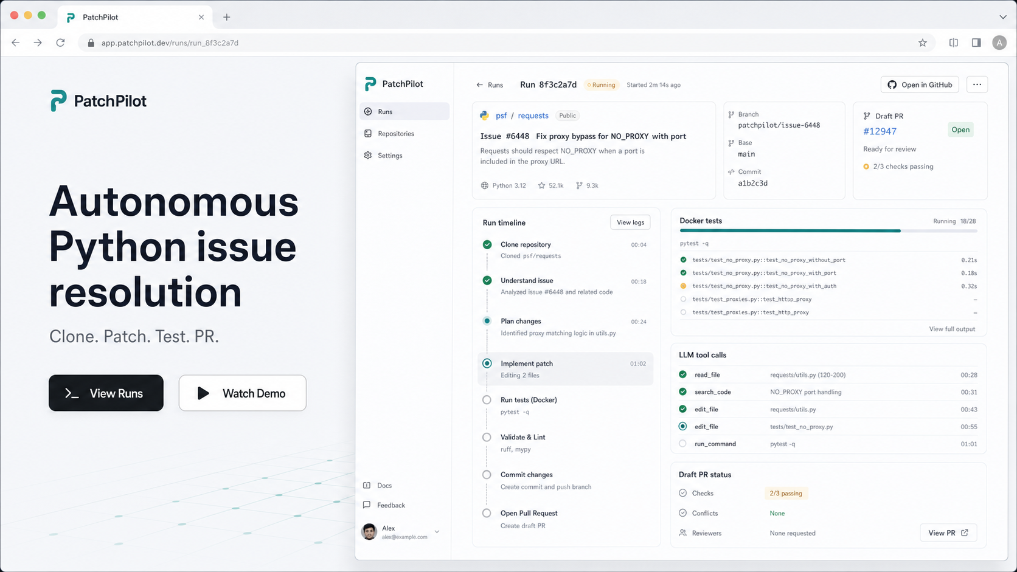This screenshot has width=1017, height=572.
Task: Click the orange dot beside 2/3 checks passing
Action: coord(866,167)
